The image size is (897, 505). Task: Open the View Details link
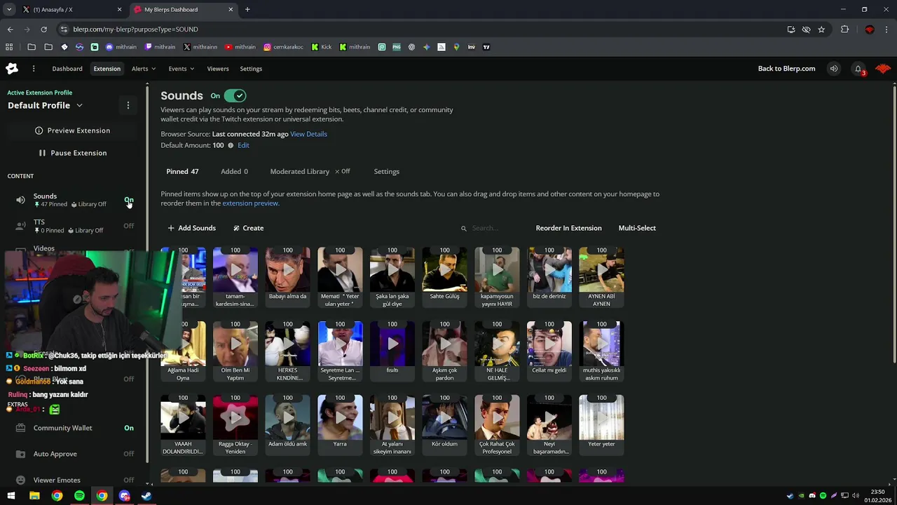pyautogui.click(x=308, y=134)
